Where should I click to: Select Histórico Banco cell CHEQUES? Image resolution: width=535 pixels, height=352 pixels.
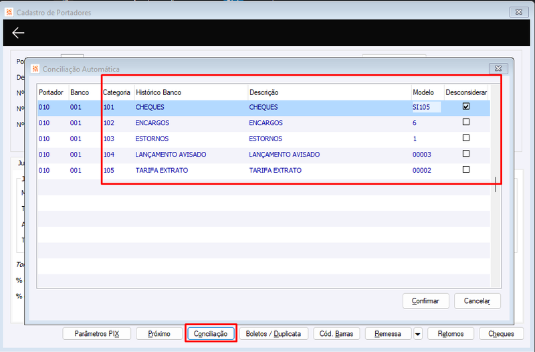click(150, 107)
